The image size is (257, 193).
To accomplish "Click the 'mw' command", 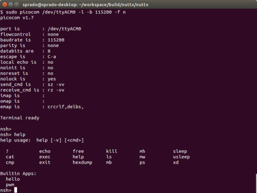I will coord(142,157).
